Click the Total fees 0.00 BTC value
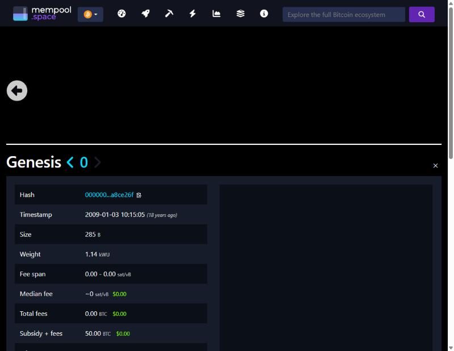The image size is (454, 351). pos(96,314)
